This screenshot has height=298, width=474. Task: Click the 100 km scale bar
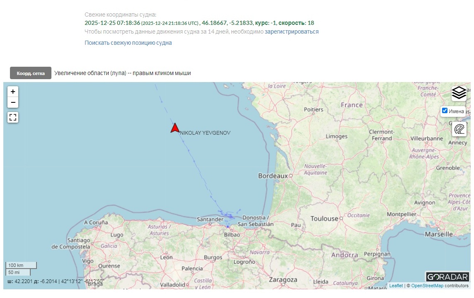[x=21, y=265]
